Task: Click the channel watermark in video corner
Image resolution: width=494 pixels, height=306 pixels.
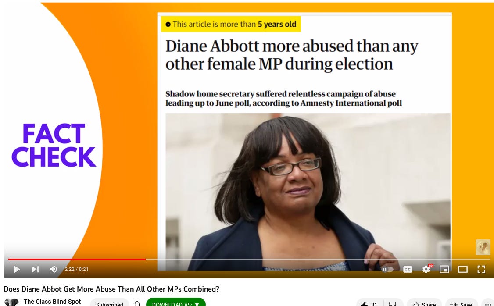Action: 483,247
